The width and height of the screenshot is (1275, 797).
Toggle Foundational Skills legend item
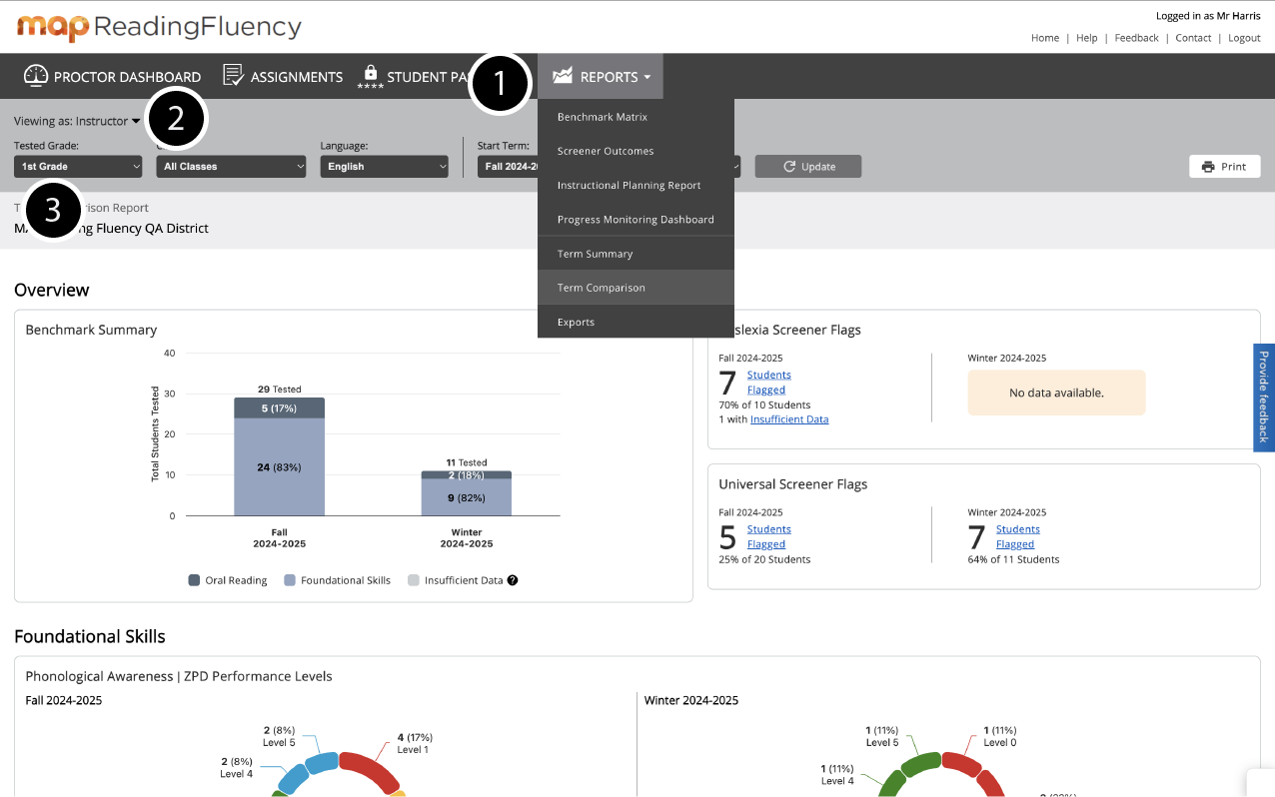337,580
